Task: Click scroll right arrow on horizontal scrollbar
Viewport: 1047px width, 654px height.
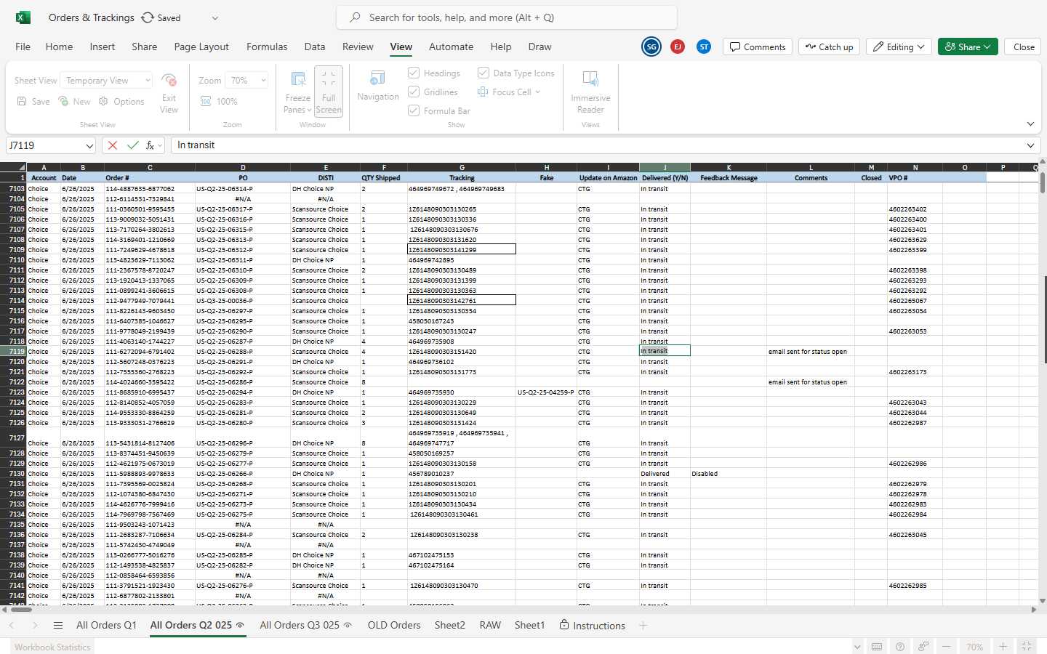Action: coord(1034,610)
